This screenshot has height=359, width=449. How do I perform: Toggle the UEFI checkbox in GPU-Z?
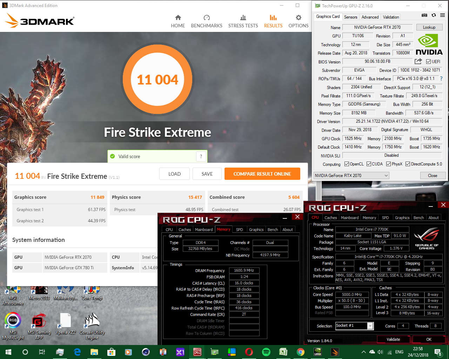[x=428, y=62]
